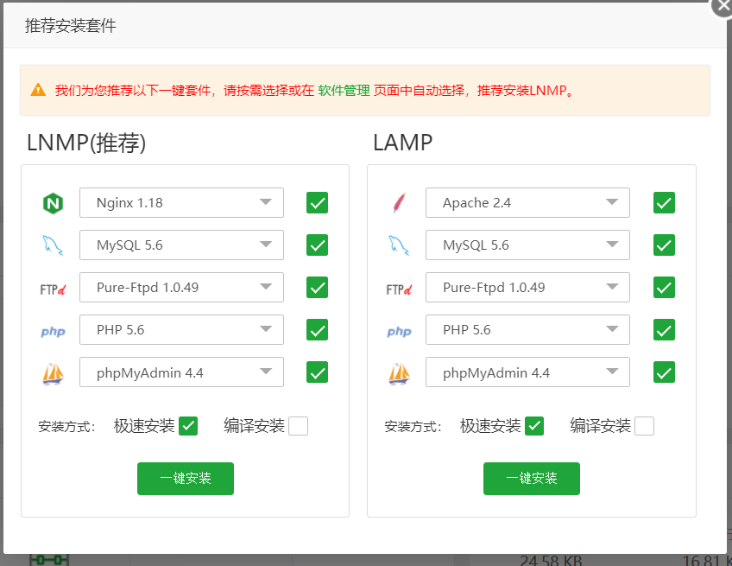Click the 推荐安装套件 dialog title
This screenshot has height=566, width=732.
click(x=71, y=26)
